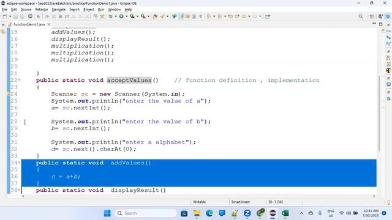Image resolution: width=392 pixels, height=220 pixels.
Task: Expand the Back history dropdown arrow
Action: 249,16
